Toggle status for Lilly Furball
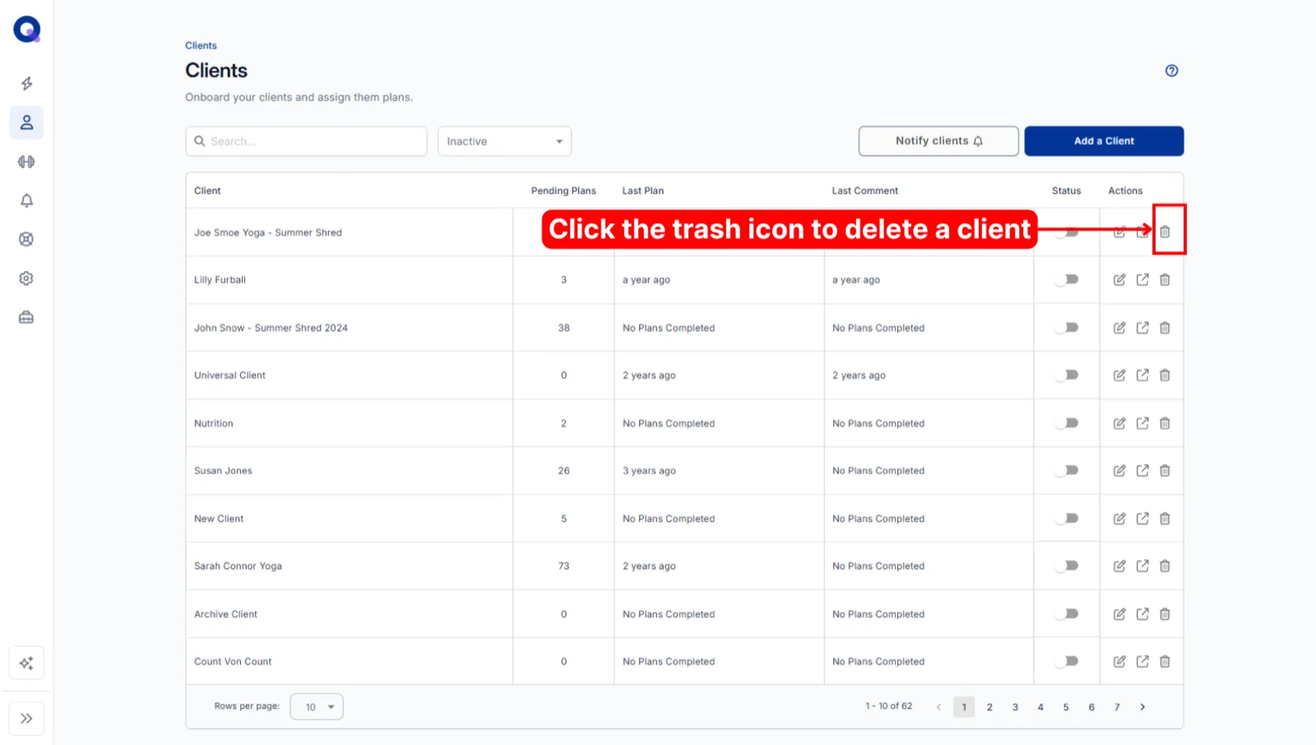Screen dimensions: 1316x745 tap(1067, 280)
